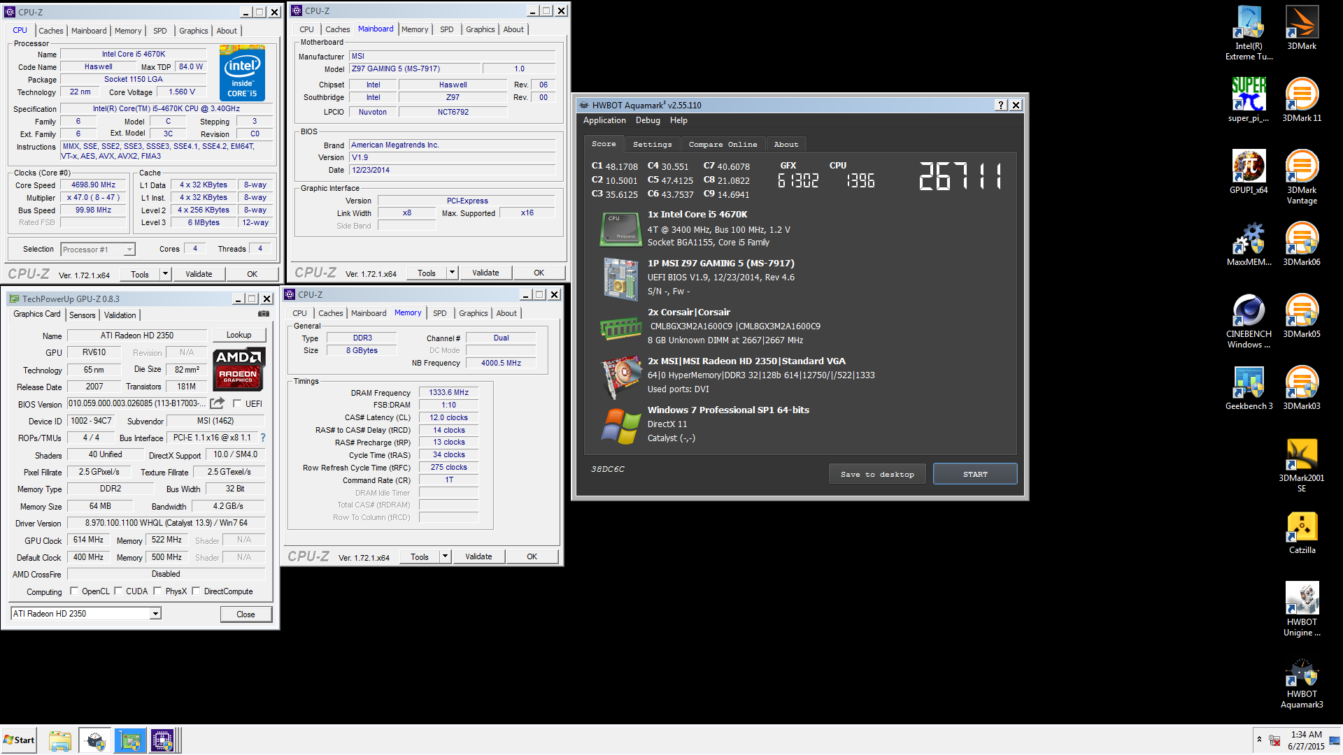
Task: Click CPU-Z chip taskbar icon
Action: (x=162, y=740)
